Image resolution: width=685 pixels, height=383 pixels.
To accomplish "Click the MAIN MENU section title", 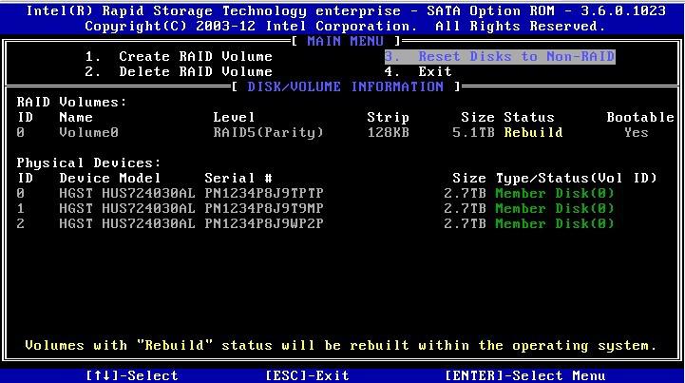I will pos(345,41).
